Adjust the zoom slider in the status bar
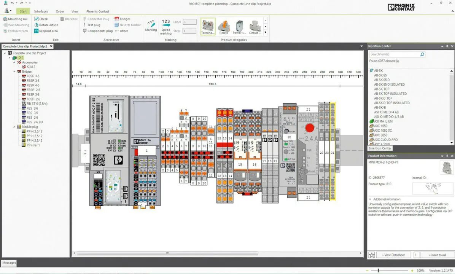 click(x=379, y=271)
